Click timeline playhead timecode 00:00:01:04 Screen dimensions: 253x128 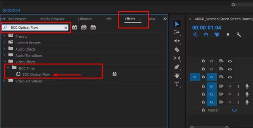(x=207, y=27)
